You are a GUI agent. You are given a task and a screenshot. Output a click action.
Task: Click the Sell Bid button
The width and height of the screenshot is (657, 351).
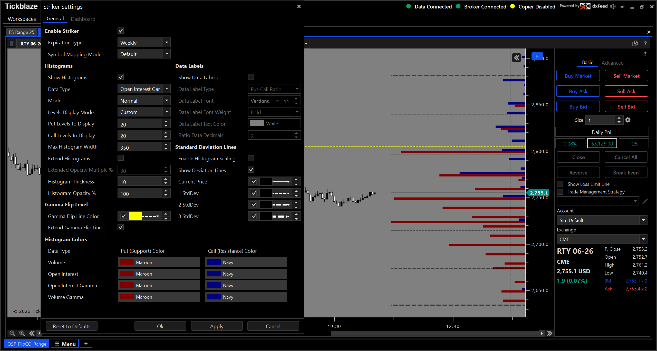[626, 106]
